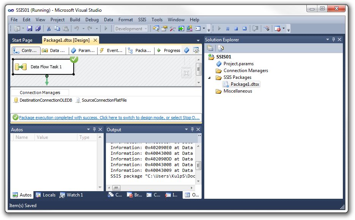Click the Save icon in toolbar
355x220 pixels.
point(30,28)
